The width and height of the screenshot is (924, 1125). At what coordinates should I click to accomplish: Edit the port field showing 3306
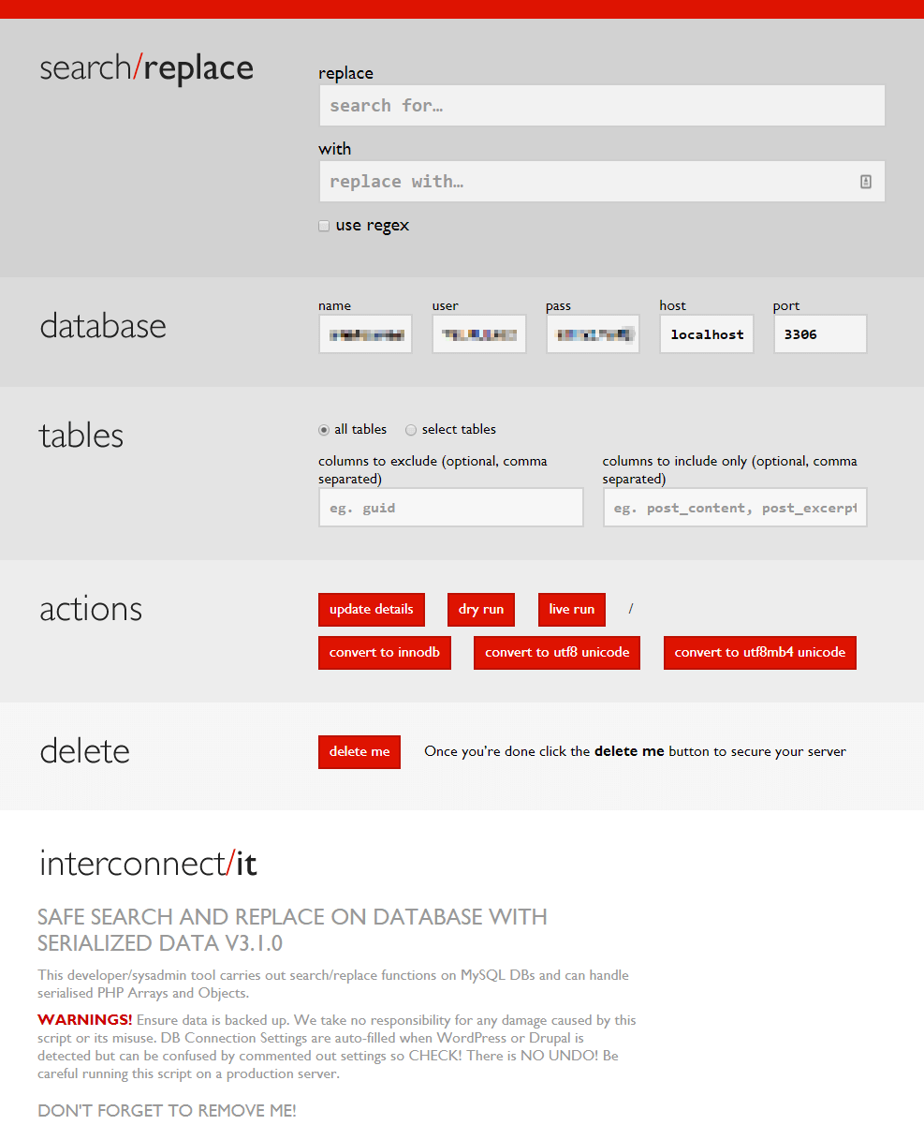(x=819, y=334)
